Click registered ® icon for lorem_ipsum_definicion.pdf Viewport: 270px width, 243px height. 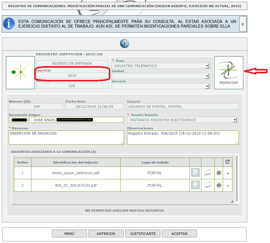coord(219,173)
